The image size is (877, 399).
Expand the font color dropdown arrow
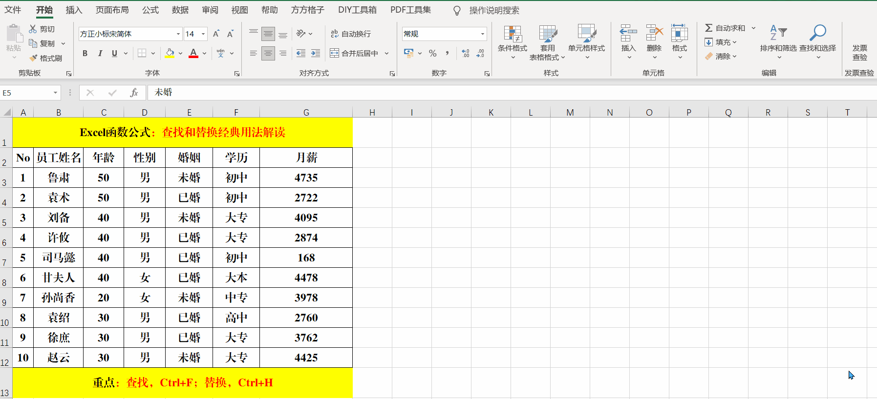(x=204, y=53)
